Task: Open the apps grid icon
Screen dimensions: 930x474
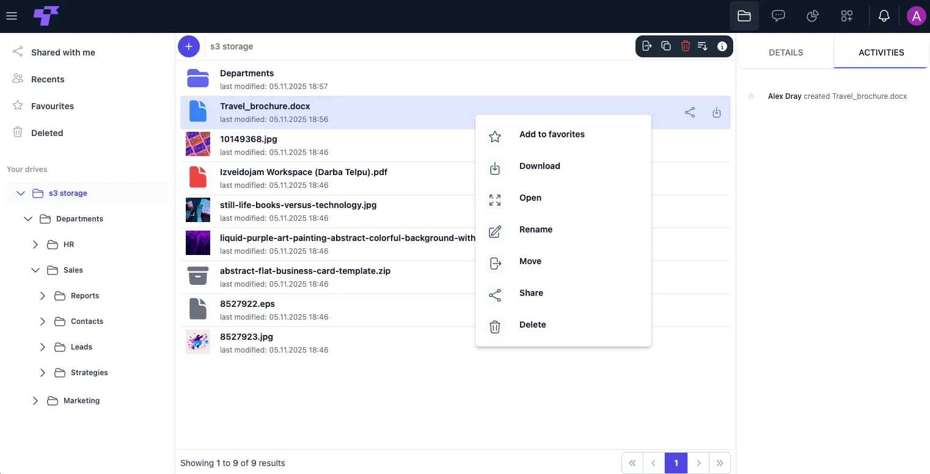Action: point(847,16)
